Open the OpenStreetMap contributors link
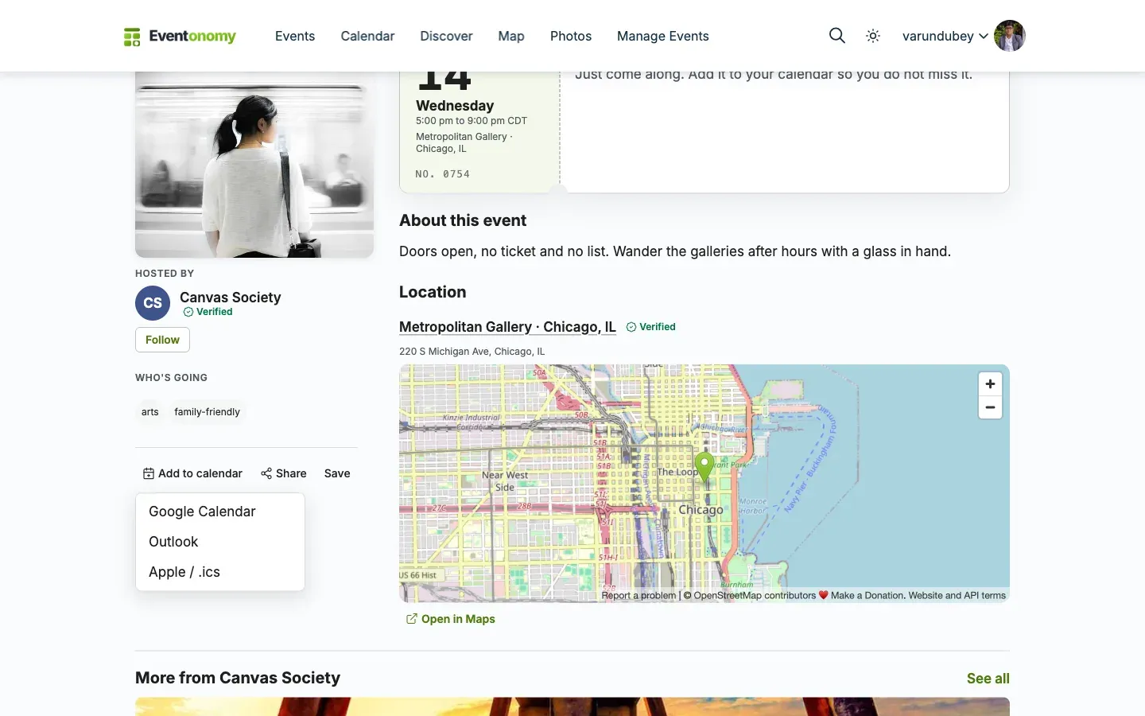1145x716 pixels. (755, 595)
